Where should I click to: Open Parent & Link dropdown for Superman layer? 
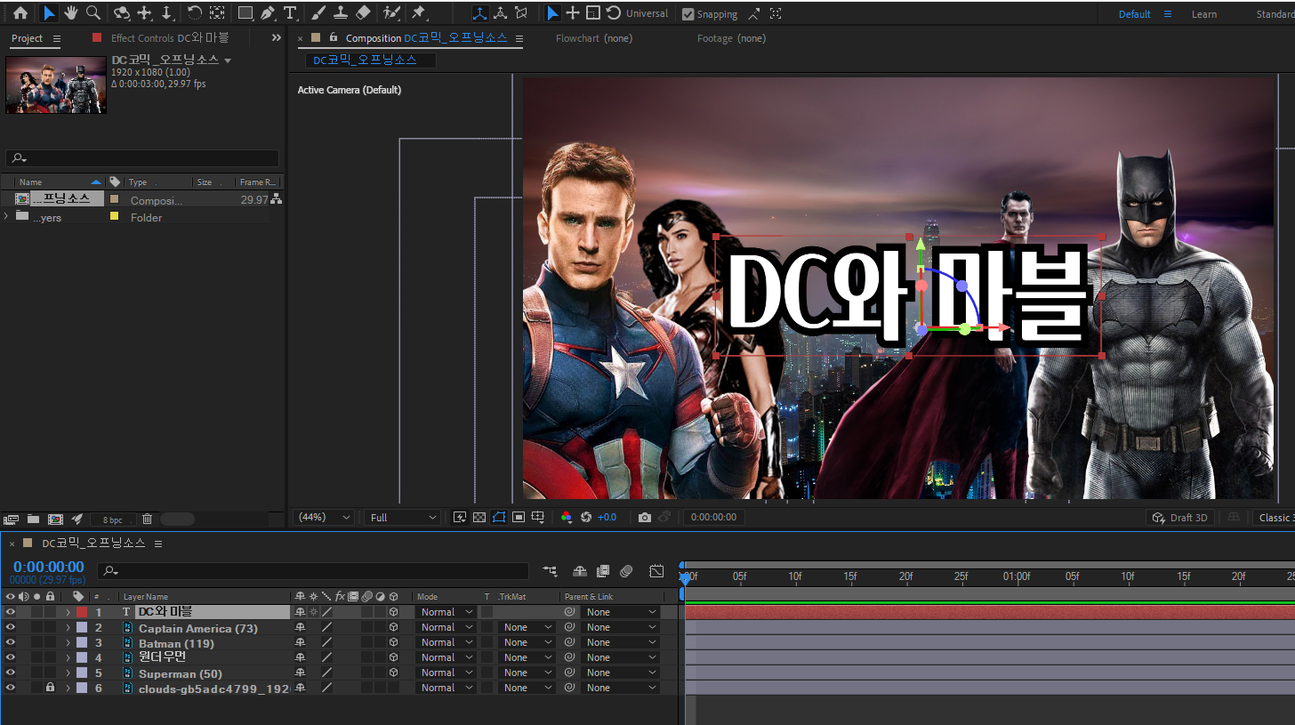[x=620, y=673]
